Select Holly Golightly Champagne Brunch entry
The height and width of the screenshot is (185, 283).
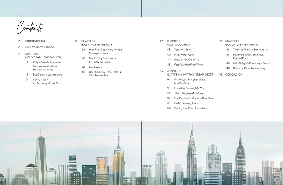[x=252, y=63]
